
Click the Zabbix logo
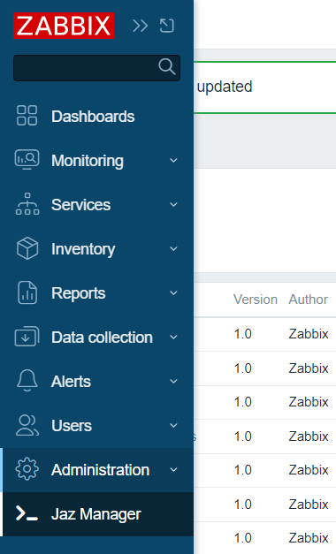[64, 26]
